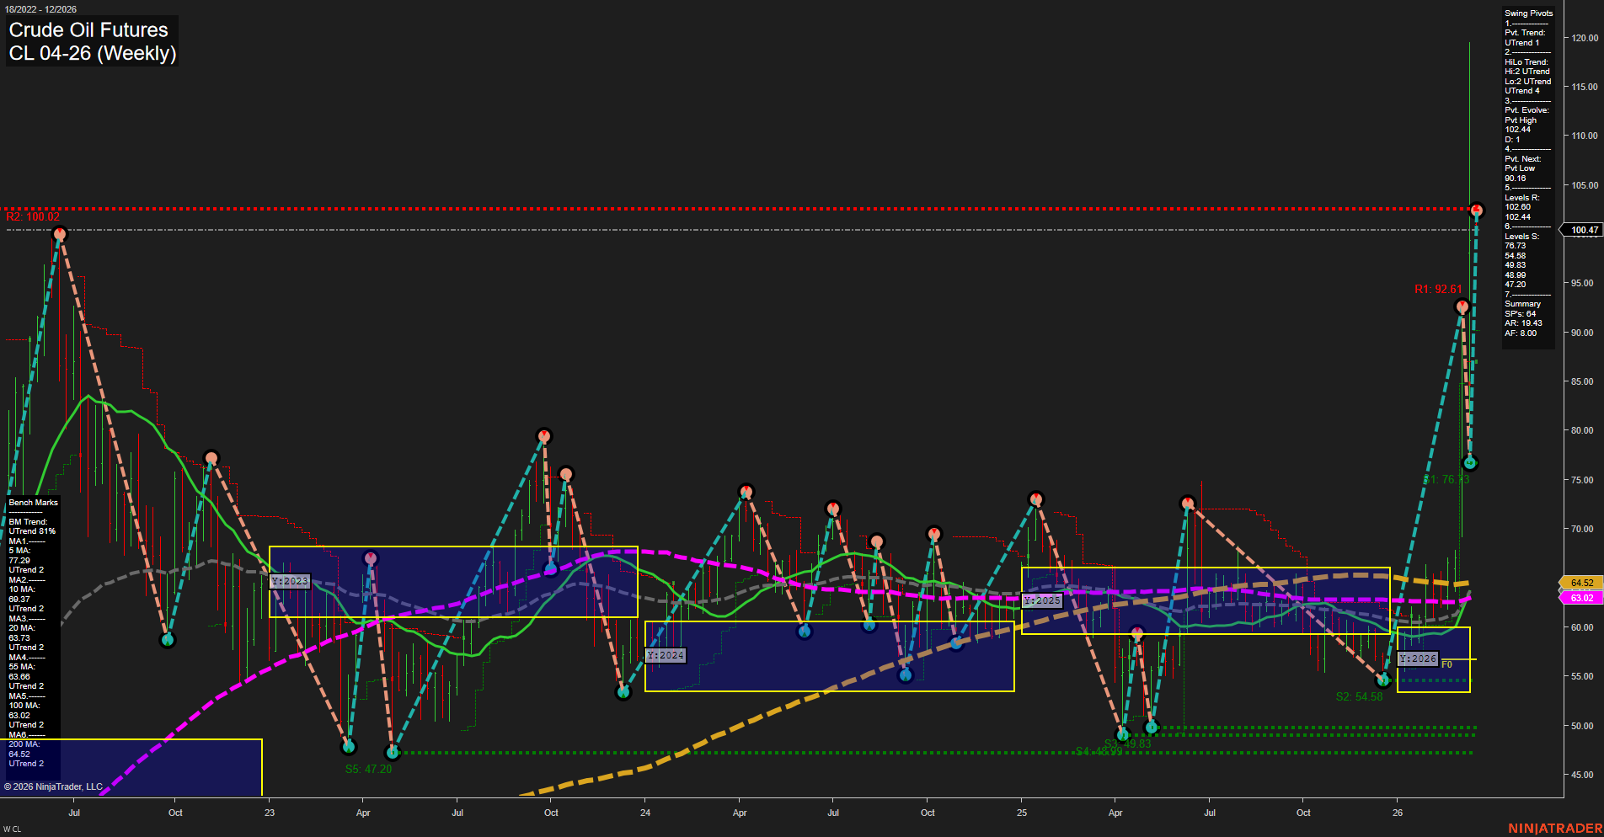Switch to the W CL data series tab

coord(10,828)
